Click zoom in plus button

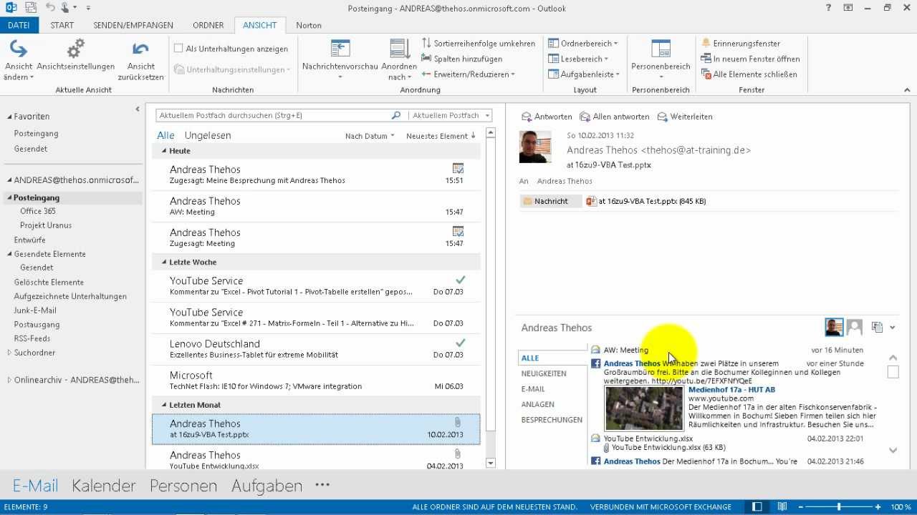coord(878,507)
